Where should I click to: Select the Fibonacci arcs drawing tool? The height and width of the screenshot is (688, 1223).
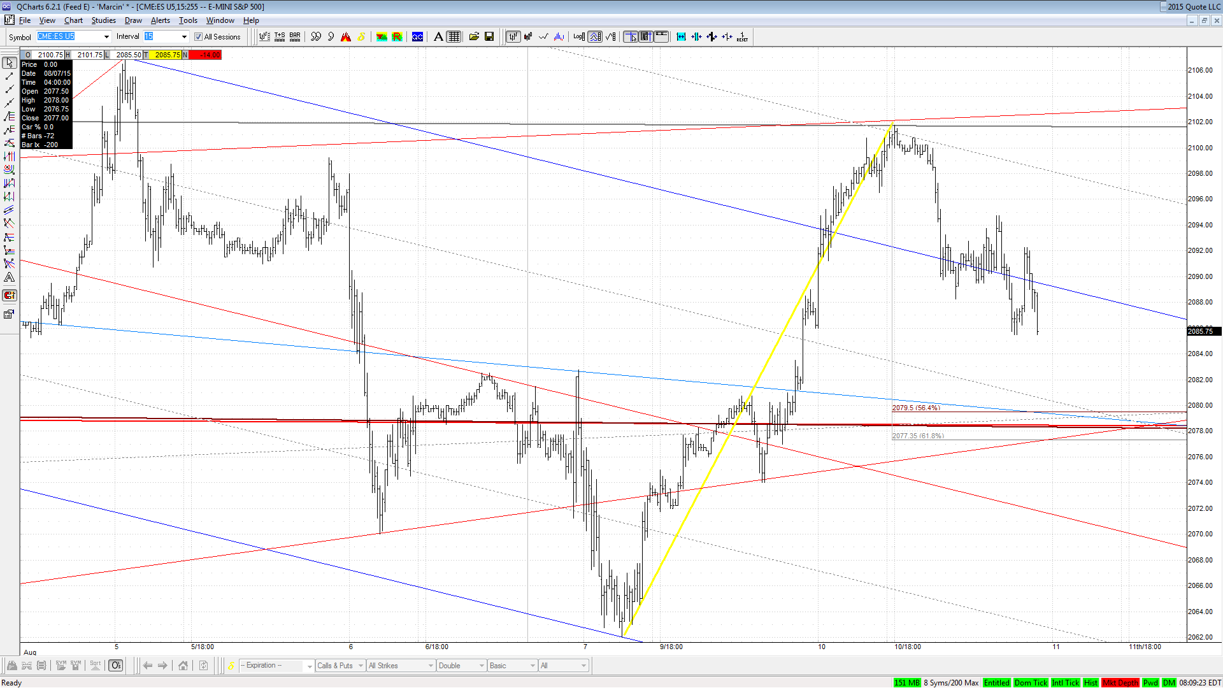[10, 169]
